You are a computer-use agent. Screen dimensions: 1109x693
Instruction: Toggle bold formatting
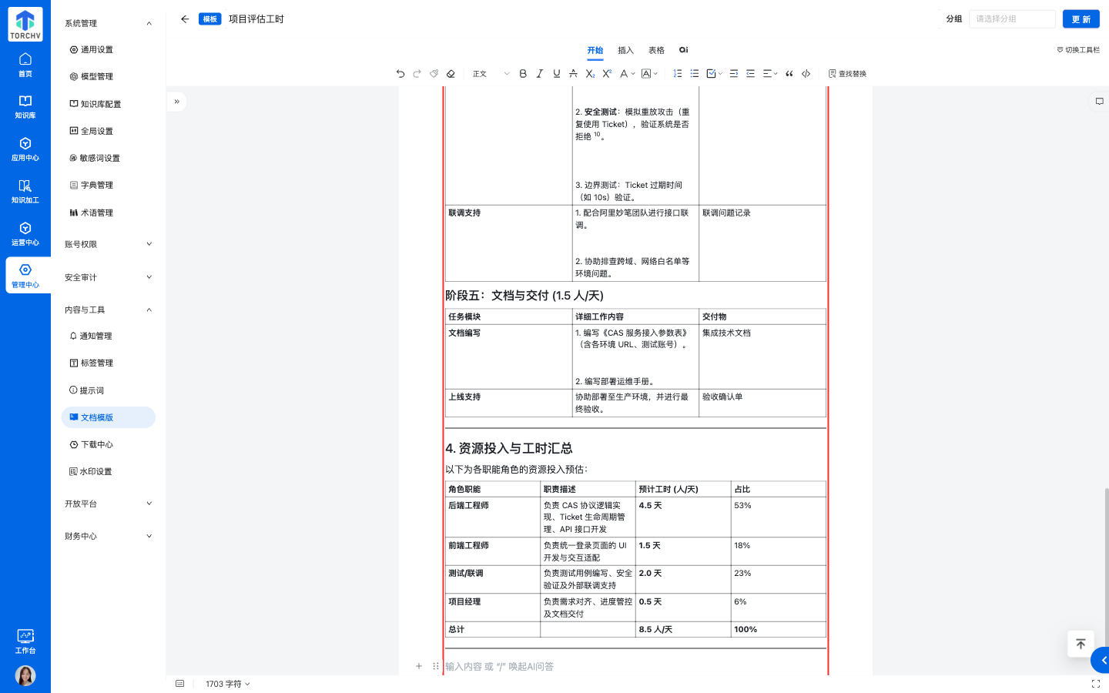point(523,73)
